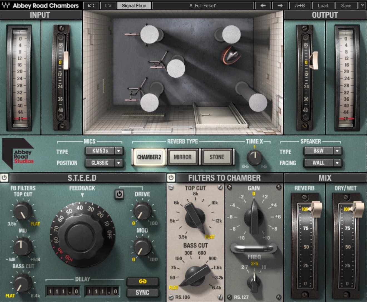
Task: Click the Waves logo icon
Action: coord(6,5)
